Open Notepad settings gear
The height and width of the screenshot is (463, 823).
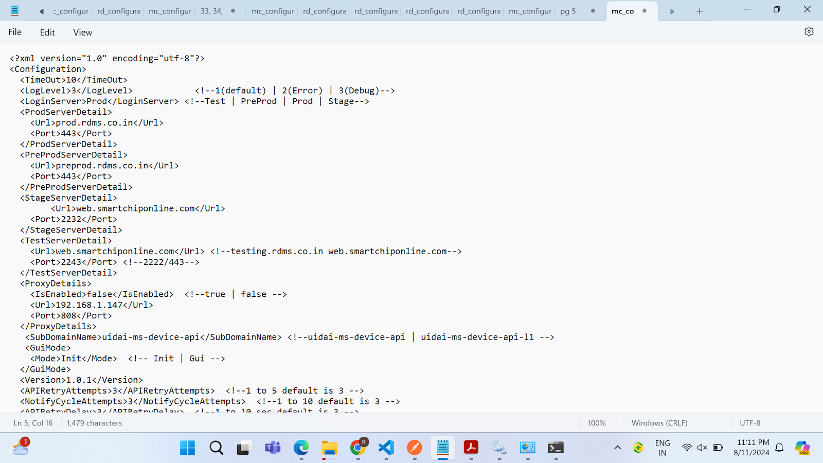(x=809, y=32)
